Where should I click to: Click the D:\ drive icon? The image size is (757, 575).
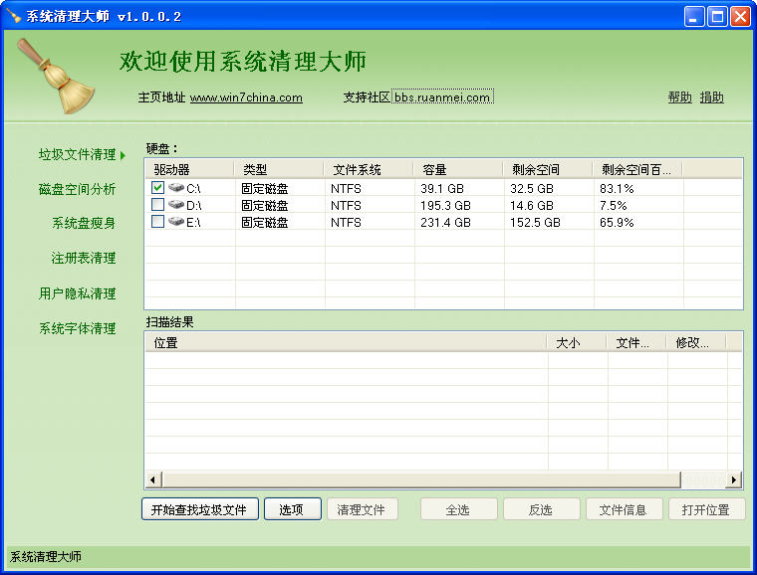pos(175,205)
